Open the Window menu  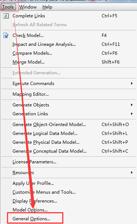tap(28, 7)
